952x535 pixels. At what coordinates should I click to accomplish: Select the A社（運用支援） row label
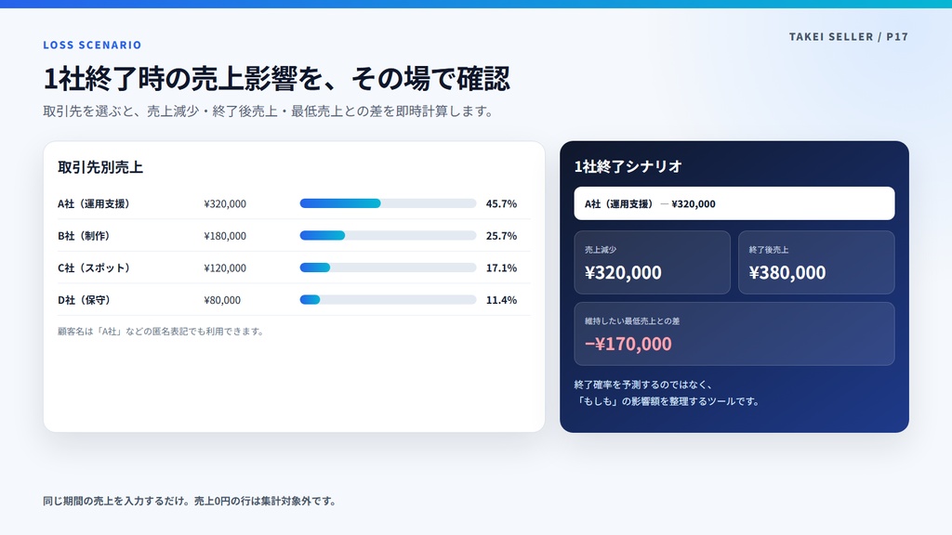[x=94, y=203]
